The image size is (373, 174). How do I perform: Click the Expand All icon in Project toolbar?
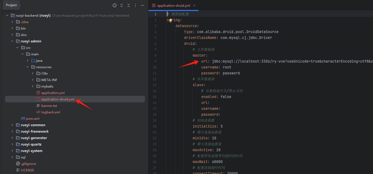(122, 5)
